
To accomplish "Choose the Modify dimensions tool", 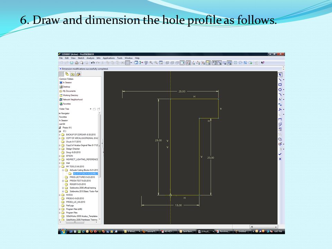I will (280, 124).
